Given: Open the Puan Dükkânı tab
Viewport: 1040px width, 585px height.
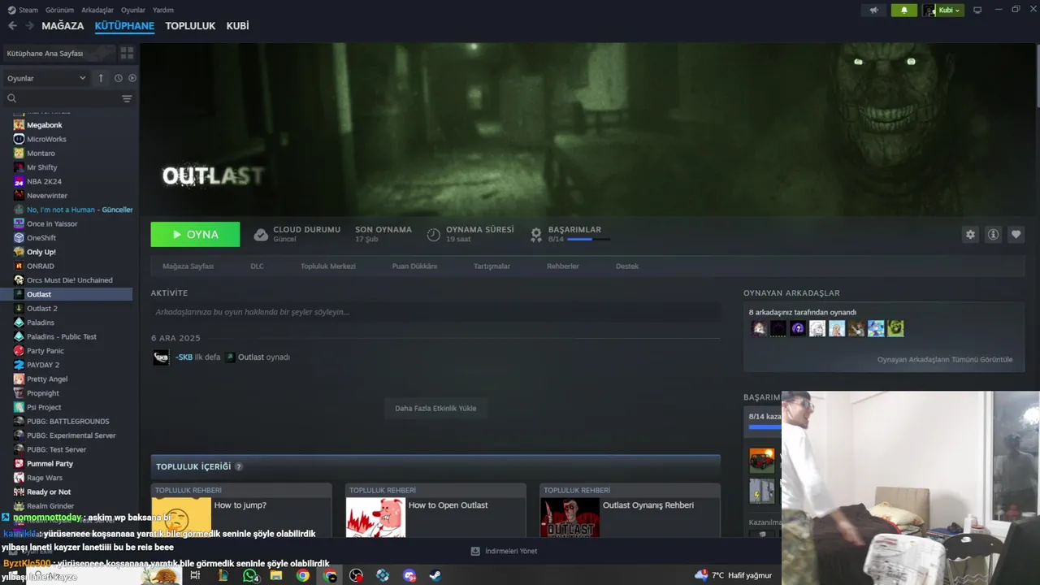Looking at the screenshot, I should [414, 266].
